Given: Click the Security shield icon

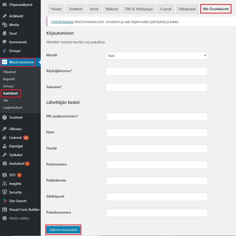Looking at the screenshot, I should tap(5, 192).
